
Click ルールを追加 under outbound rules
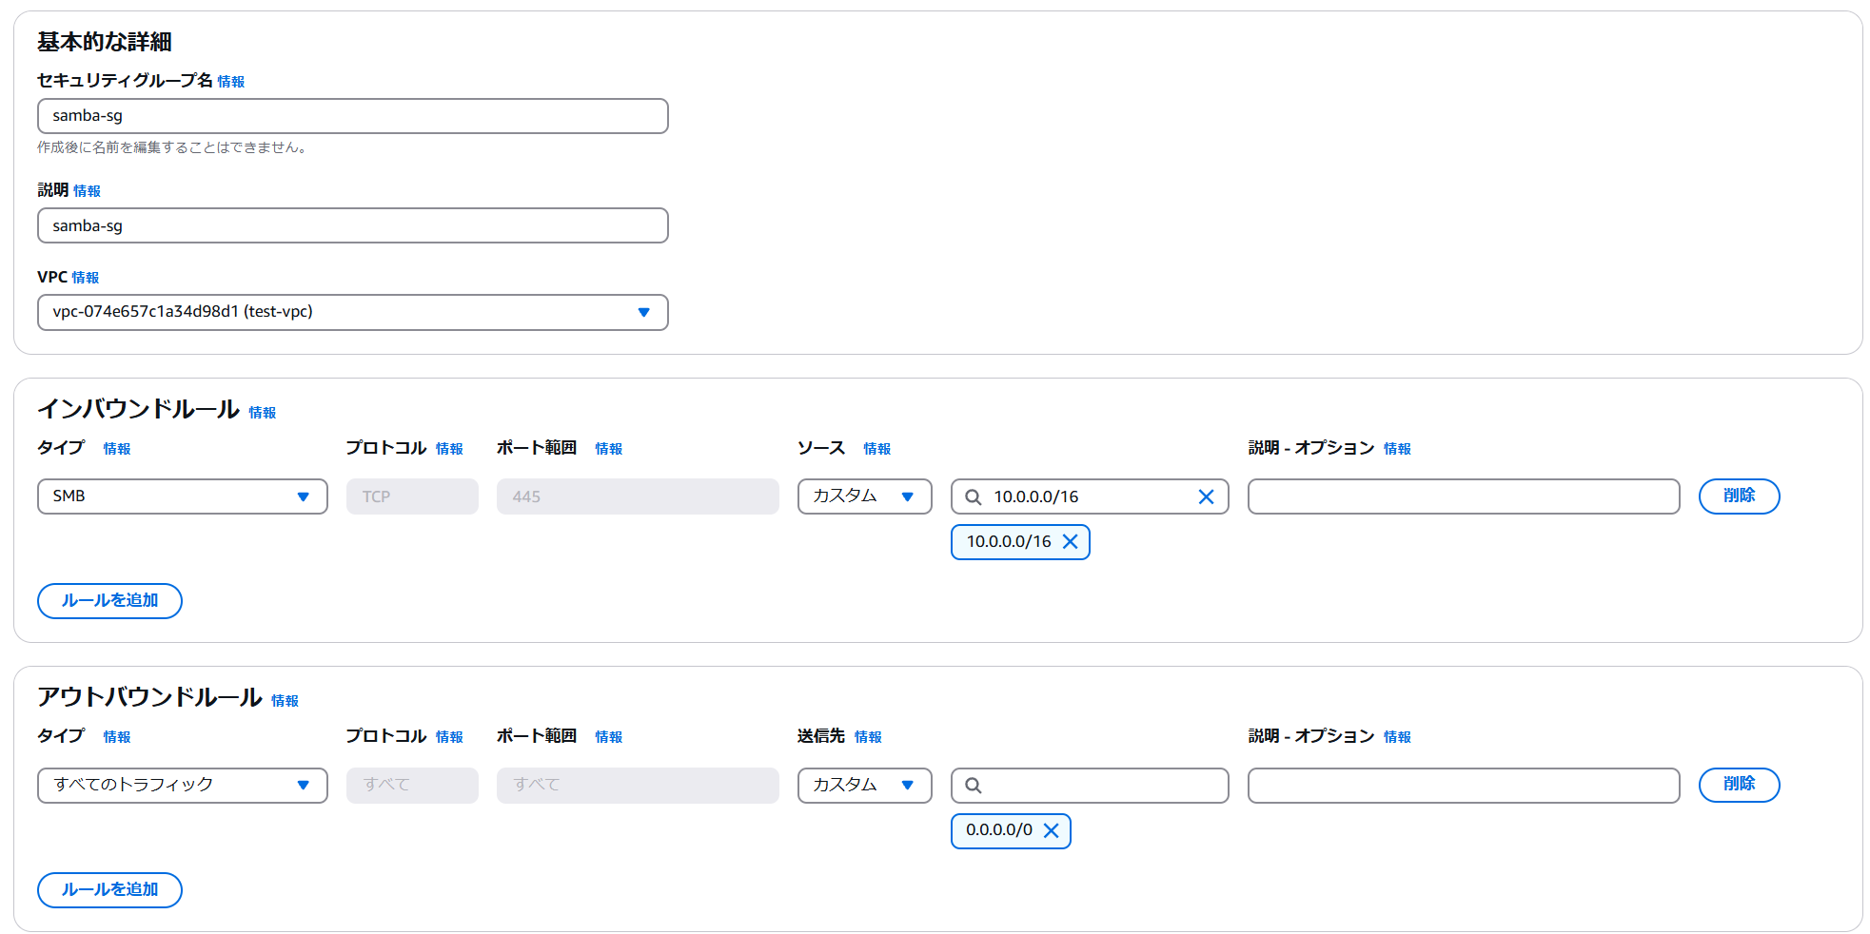[x=109, y=890]
